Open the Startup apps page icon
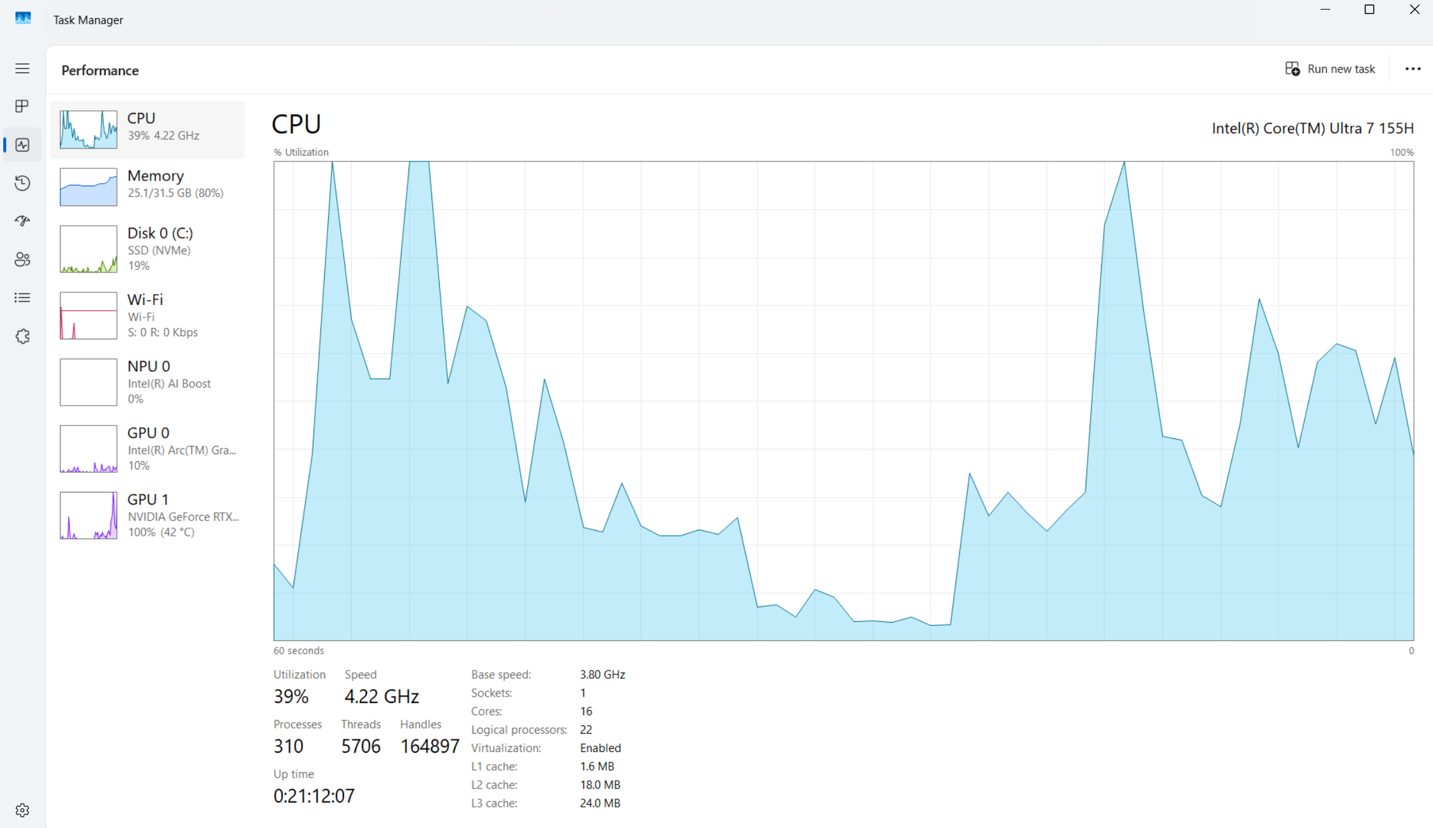The height and width of the screenshot is (828, 1433). tap(22, 221)
